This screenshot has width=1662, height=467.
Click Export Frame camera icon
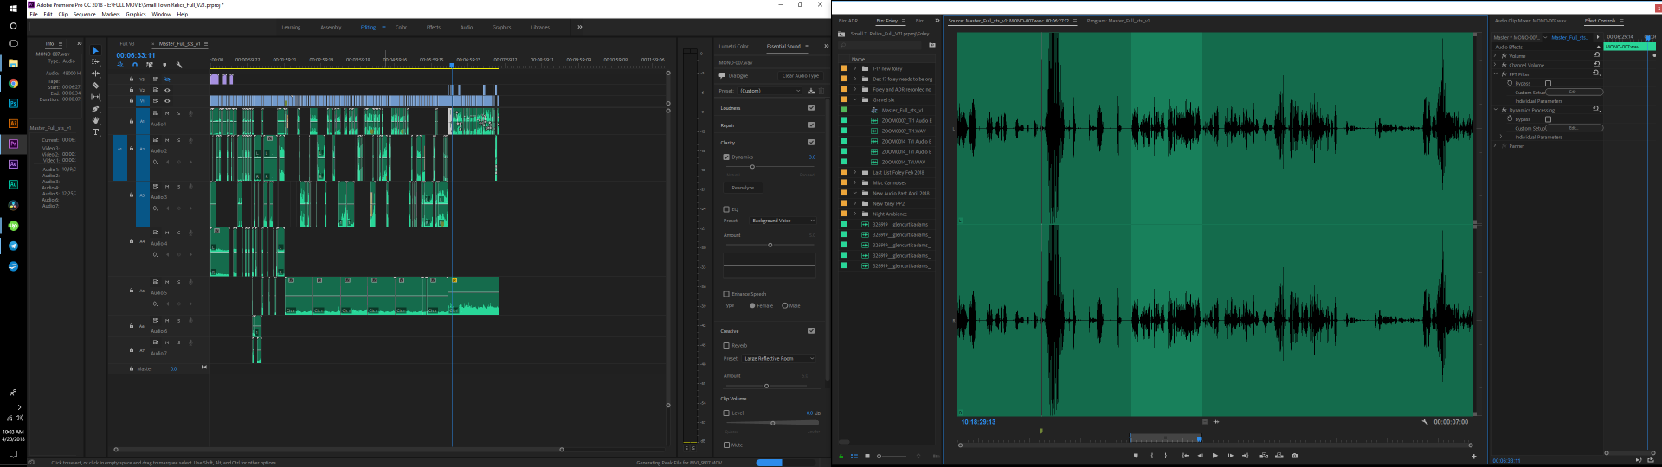tap(1294, 456)
